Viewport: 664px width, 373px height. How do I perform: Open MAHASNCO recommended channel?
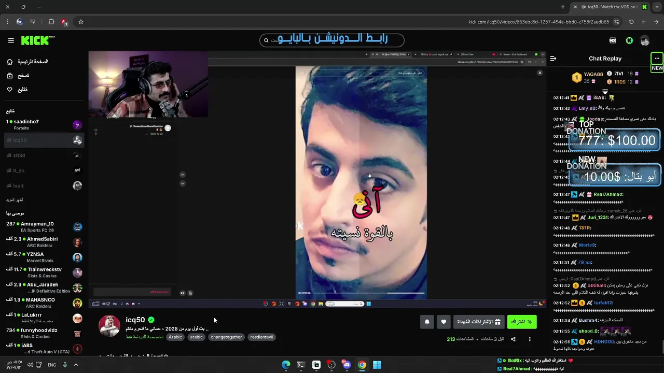point(44,303)
